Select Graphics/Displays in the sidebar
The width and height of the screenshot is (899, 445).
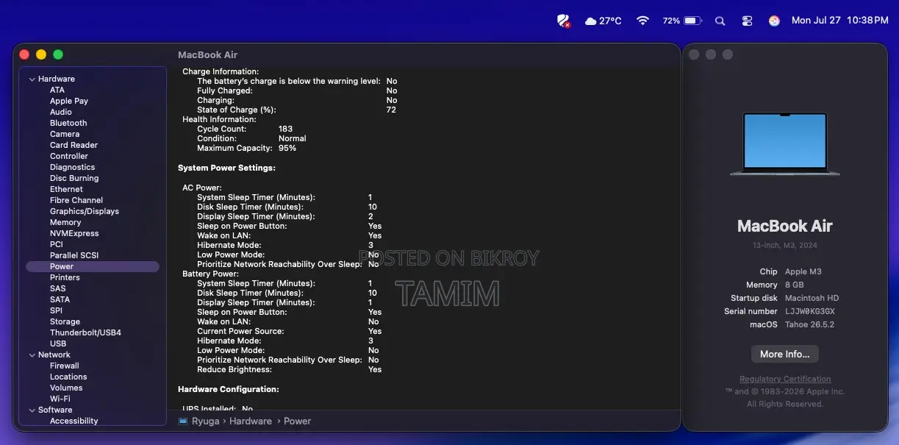pyautogui.click(x=85, y=211)
